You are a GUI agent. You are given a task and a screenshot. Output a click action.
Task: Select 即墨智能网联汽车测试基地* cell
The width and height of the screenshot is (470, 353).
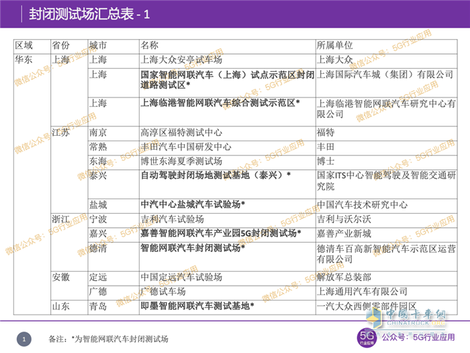228,307
